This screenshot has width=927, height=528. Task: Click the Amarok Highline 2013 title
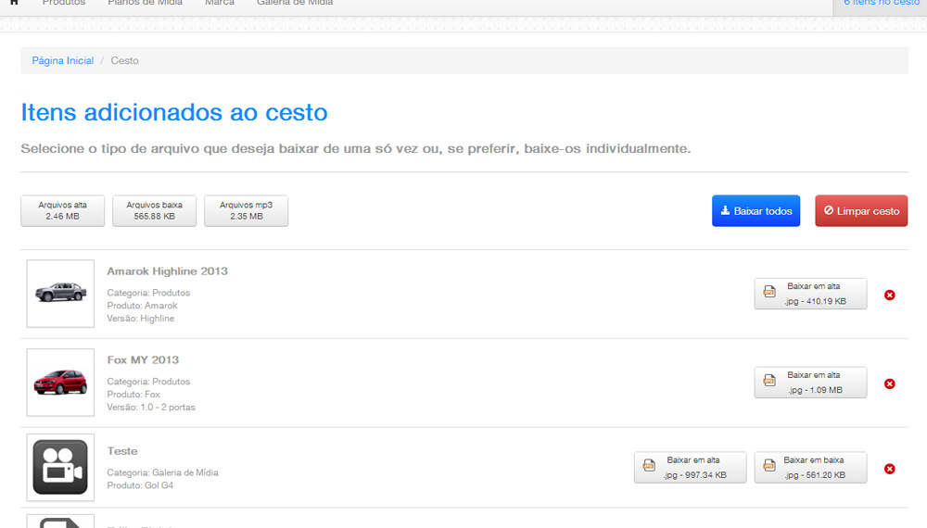click(x=167, y=271)
